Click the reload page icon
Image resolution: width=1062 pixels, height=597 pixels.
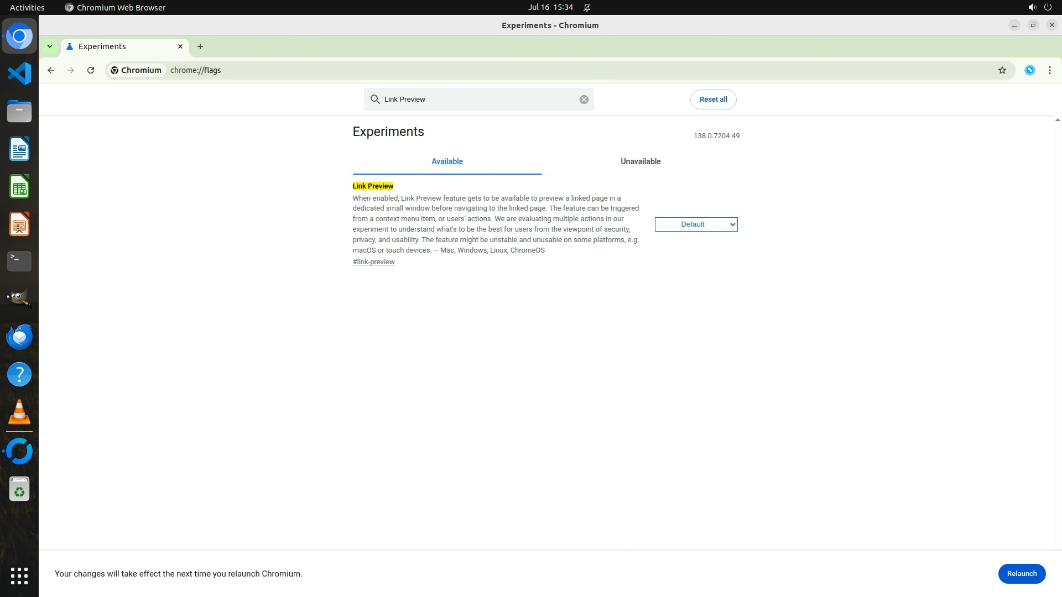(91, 70)
